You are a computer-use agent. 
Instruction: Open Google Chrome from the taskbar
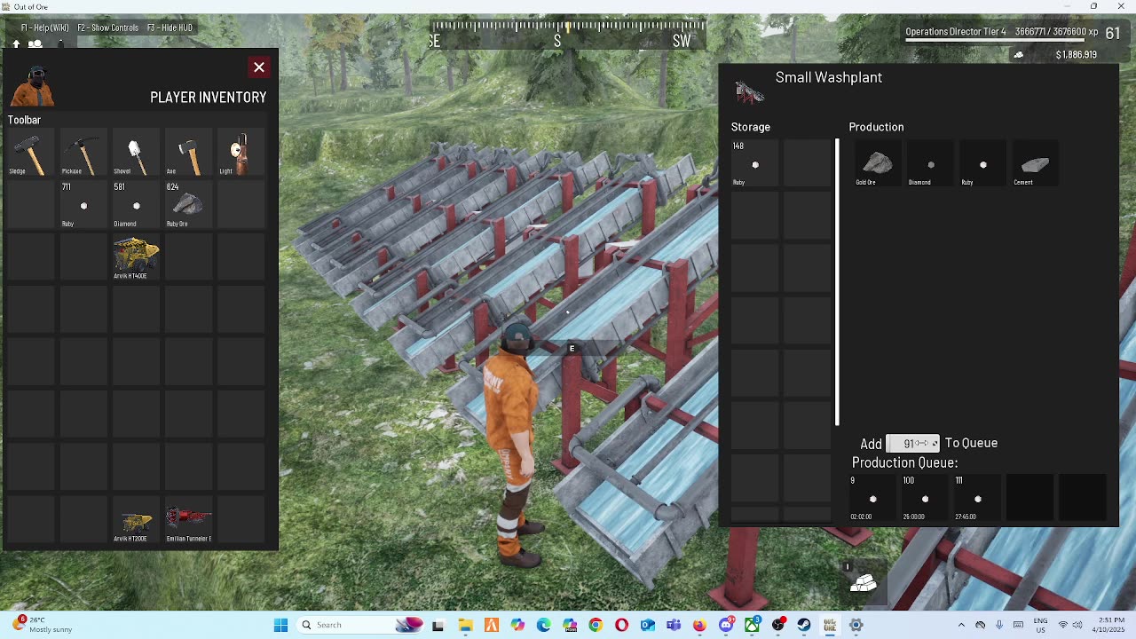point(596,625)
